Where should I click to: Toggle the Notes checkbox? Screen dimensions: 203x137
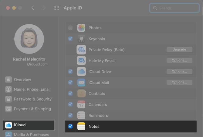coord(70,126)
